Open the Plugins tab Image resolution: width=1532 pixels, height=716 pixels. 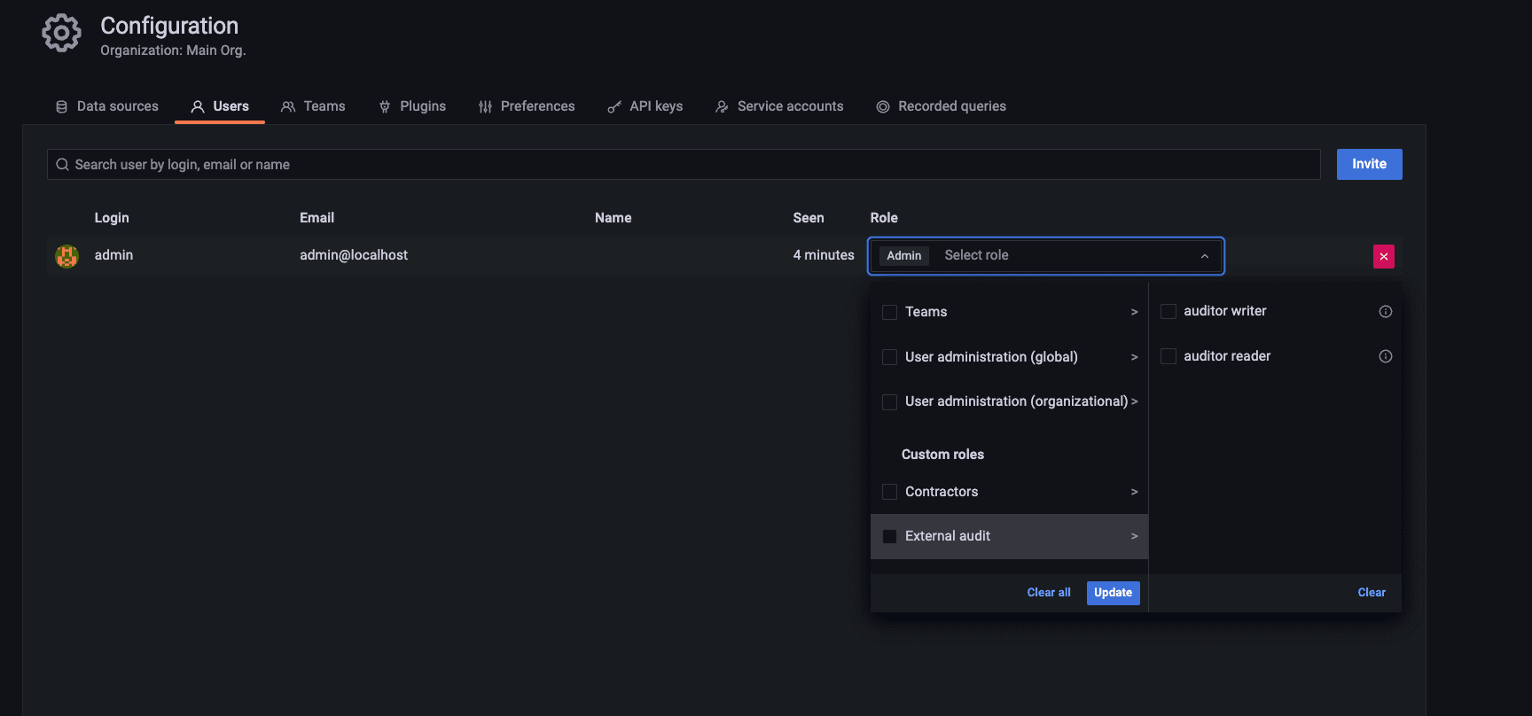click(412, 106)
